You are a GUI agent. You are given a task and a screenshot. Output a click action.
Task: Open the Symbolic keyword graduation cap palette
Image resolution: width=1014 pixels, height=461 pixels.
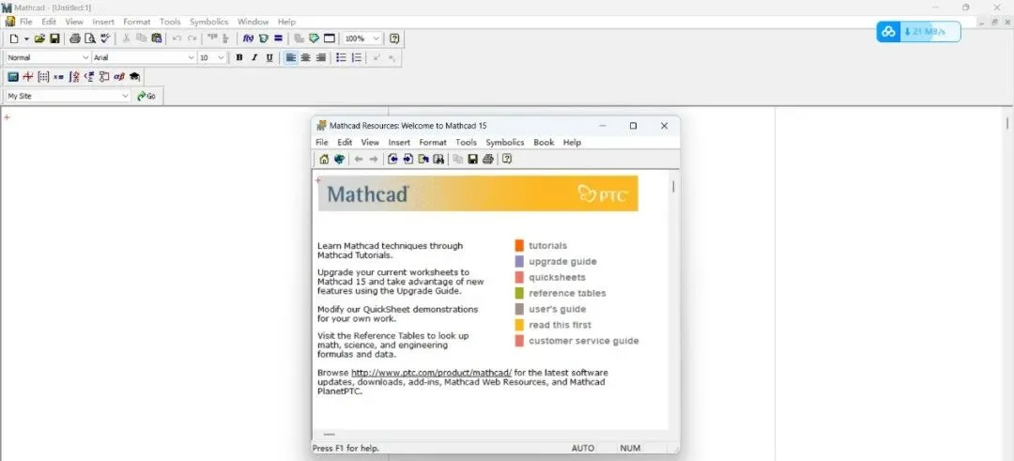click(x=134, y=77)
